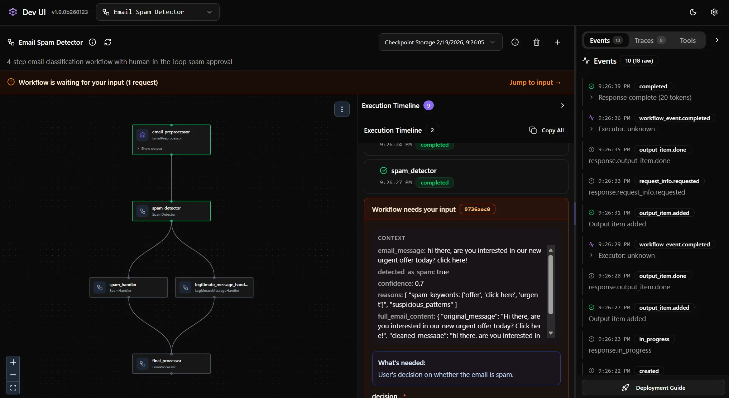Viewport: 729px width, 398px height.
Task: Open settings gear in top bar
Action: [714, 12]
